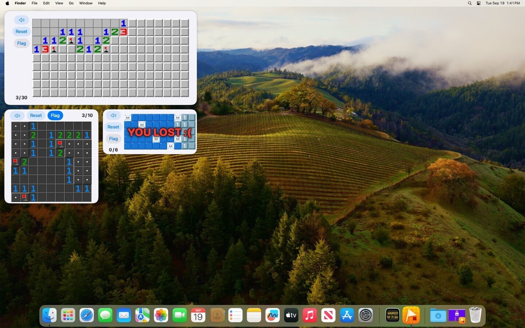This screenshot has width=525, height=328.
Task: Open the App Store from the Dock
Action: pos(346,315)
